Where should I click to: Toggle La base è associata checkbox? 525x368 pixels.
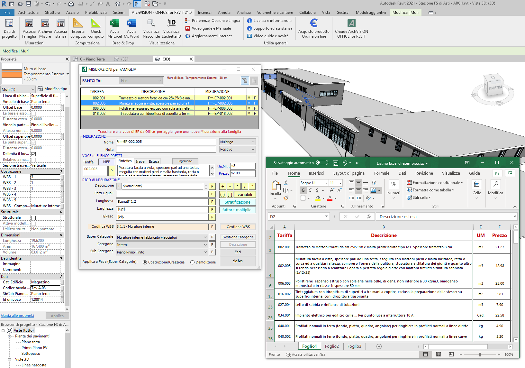33,114
